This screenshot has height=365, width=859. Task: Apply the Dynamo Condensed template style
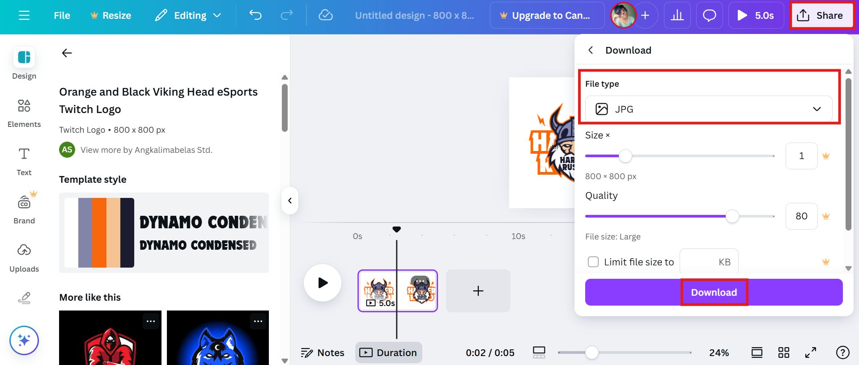(x=164, y=233)
